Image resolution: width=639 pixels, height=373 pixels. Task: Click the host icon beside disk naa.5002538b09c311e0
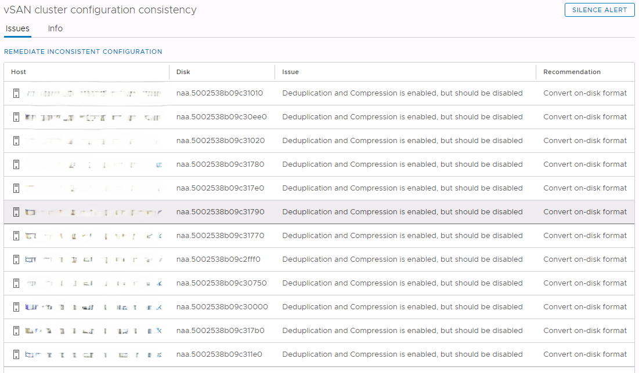pyautogui.click(x=16, y=354)
